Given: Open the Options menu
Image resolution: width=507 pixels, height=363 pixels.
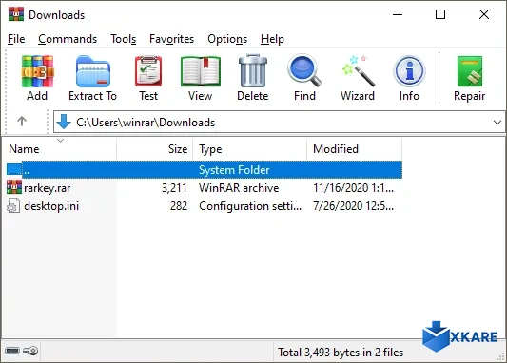Looking at the screenshot, I should click(x=227, y=39).
